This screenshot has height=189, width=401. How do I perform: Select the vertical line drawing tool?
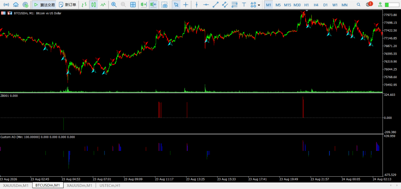click(196, 5)
